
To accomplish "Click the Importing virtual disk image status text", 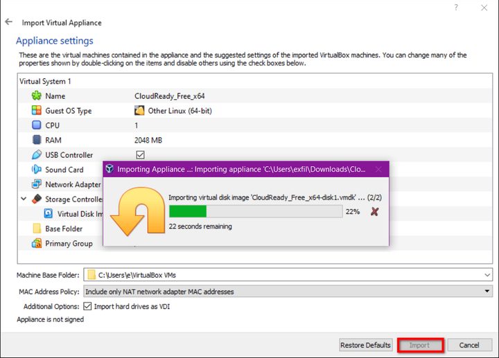I will (x=275, y=197).
